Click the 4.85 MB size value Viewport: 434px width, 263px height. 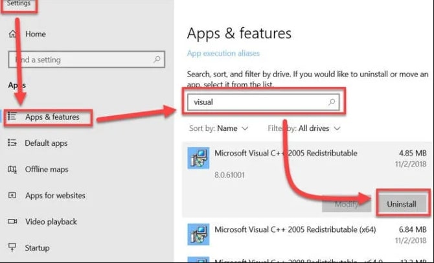pos(413,153)
